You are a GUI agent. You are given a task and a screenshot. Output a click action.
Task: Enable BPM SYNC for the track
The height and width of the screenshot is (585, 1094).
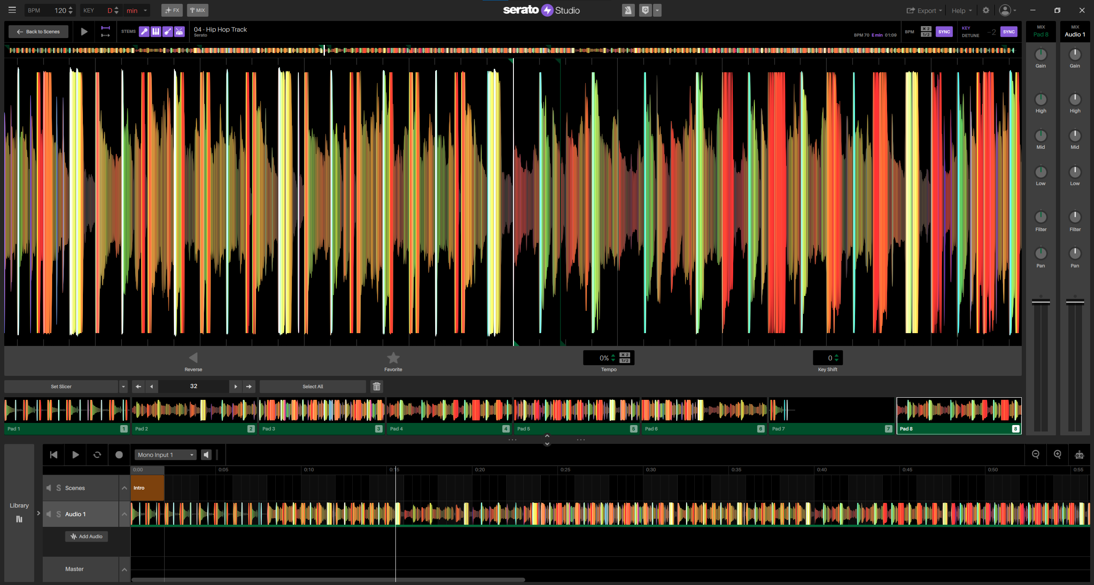click(x=944, y=31)
